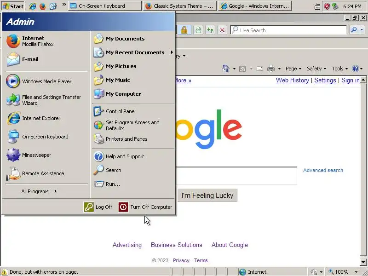
Task: Open Remote Assistance
Action: pyautogui.click(x=46, y=173)
